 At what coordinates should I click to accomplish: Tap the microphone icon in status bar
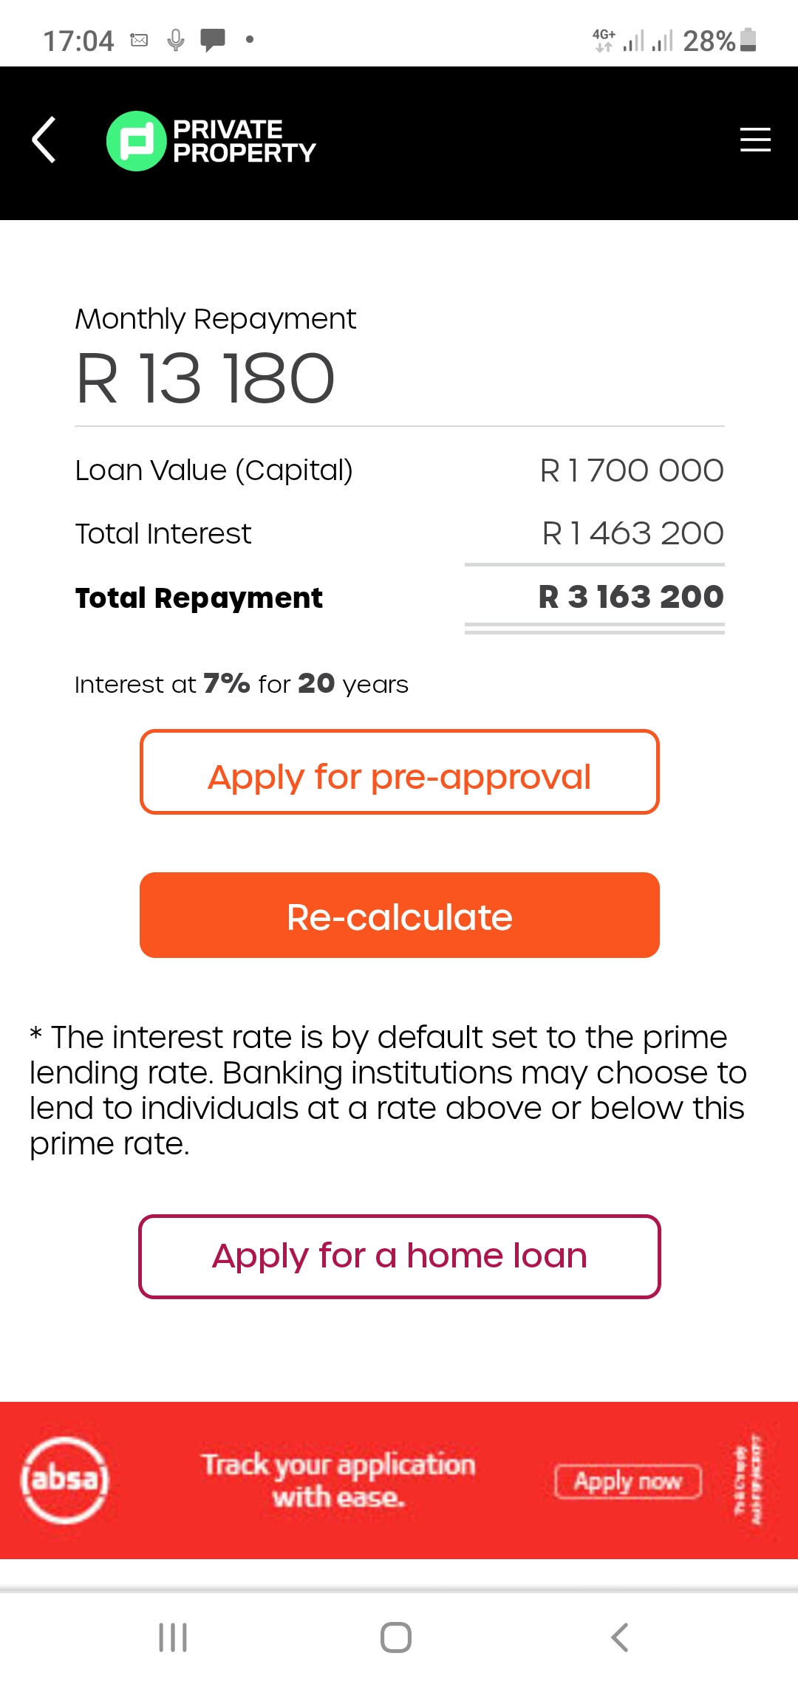(176, 40)
